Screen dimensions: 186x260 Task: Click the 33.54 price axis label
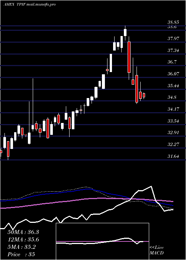(x=173, y=121)
